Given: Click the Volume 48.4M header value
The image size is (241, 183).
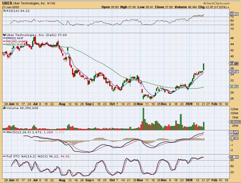Looking at the screenshot, I should coord(186,7).
